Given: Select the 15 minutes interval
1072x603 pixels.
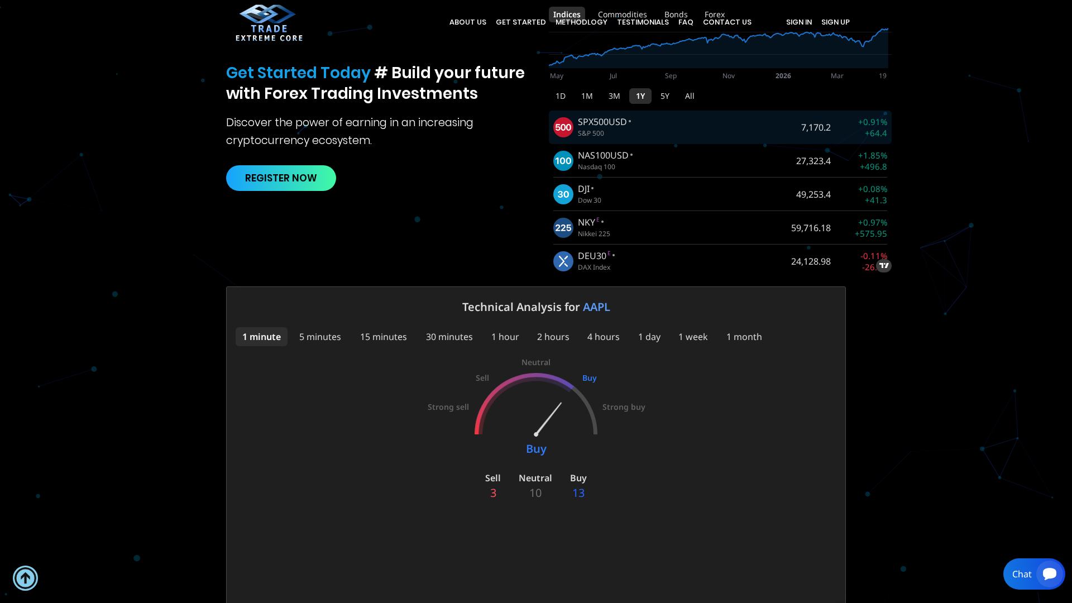Looking at the screenshot, I should point(384,337).
